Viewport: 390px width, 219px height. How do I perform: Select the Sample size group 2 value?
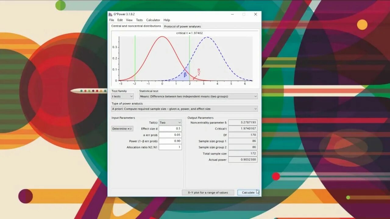243,147
